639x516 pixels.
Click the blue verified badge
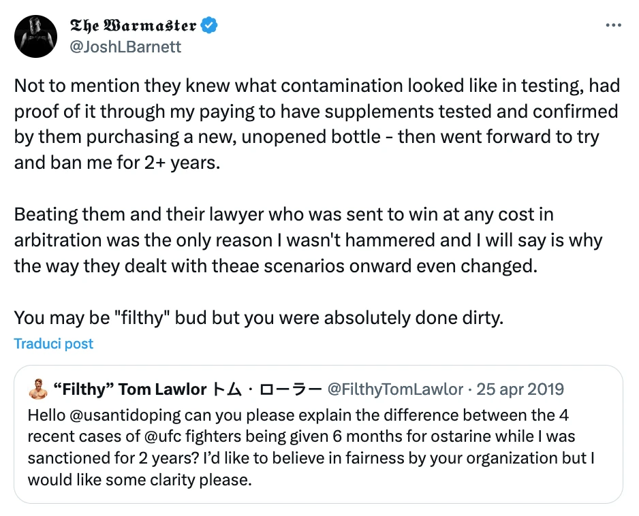[x=210, y=27]
